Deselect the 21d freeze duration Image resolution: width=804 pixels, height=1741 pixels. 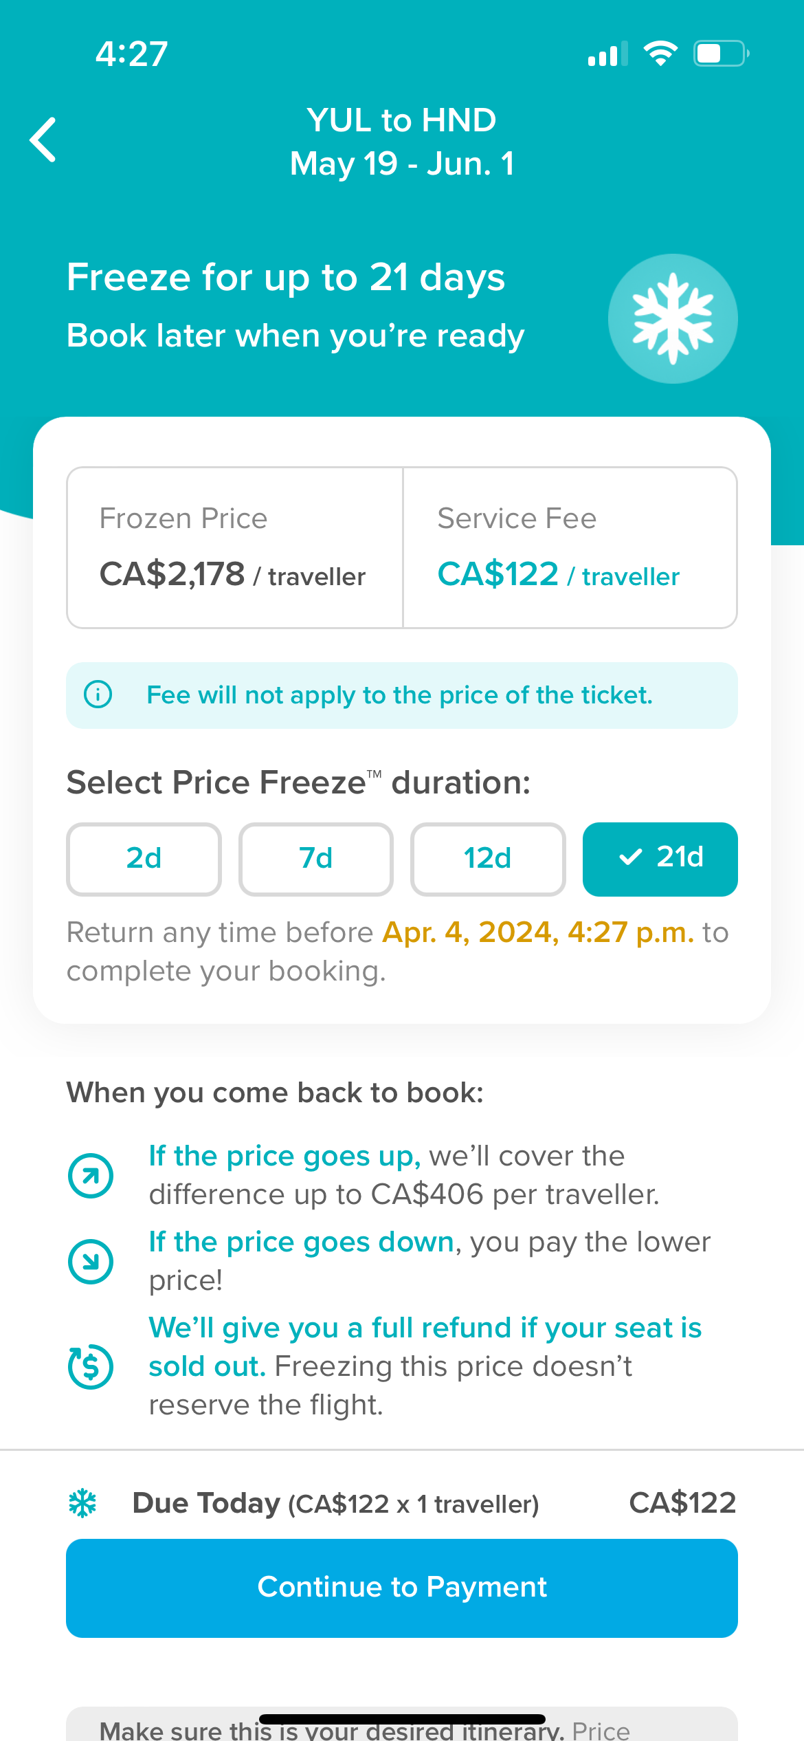pos(660,859)
